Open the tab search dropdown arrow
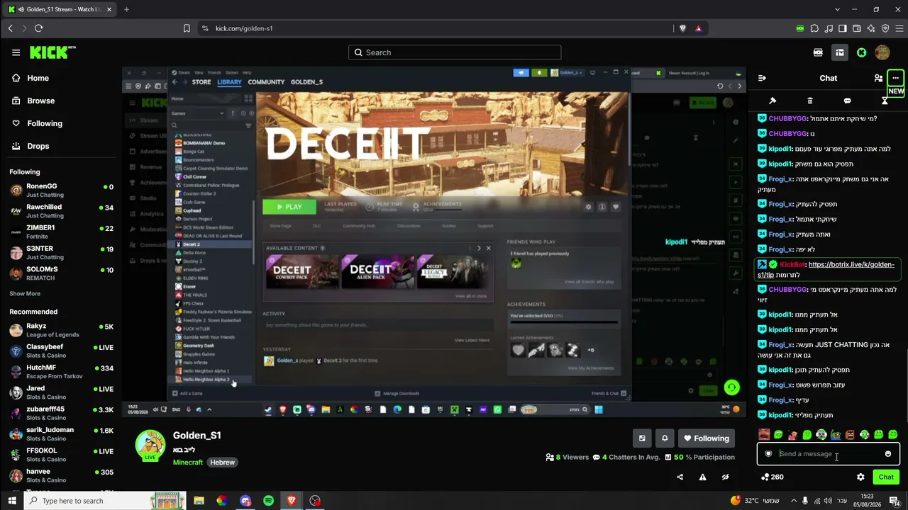Viewport: 908px width, 510px height. [838, 9]
